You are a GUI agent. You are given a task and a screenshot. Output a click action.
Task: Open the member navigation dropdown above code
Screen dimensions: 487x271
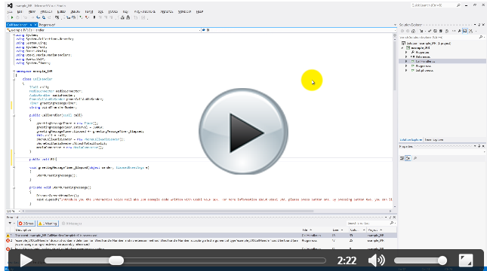pos(299,30)
